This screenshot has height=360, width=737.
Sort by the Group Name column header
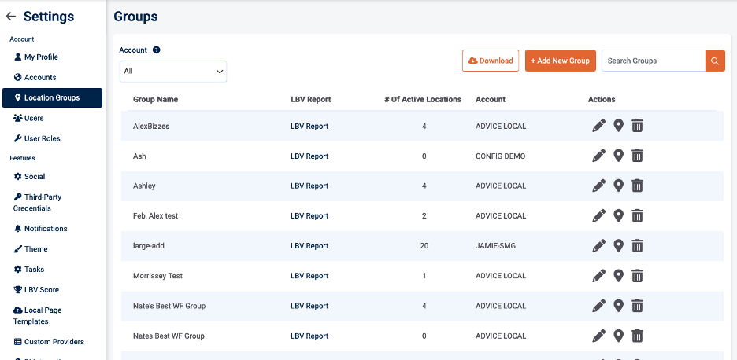156,100
